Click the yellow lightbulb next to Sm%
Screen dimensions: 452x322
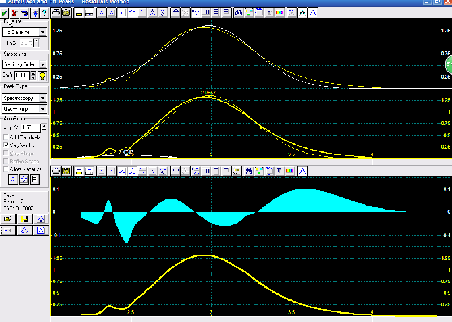(42, 76)
